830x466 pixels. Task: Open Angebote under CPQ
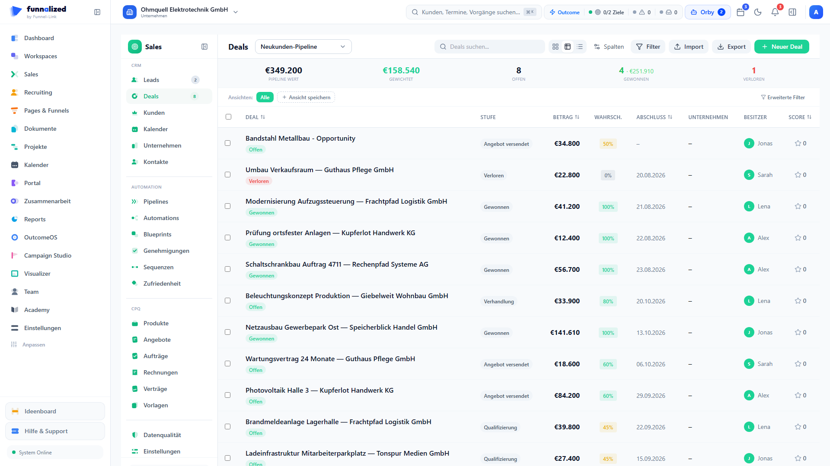(x=169, y=340)
